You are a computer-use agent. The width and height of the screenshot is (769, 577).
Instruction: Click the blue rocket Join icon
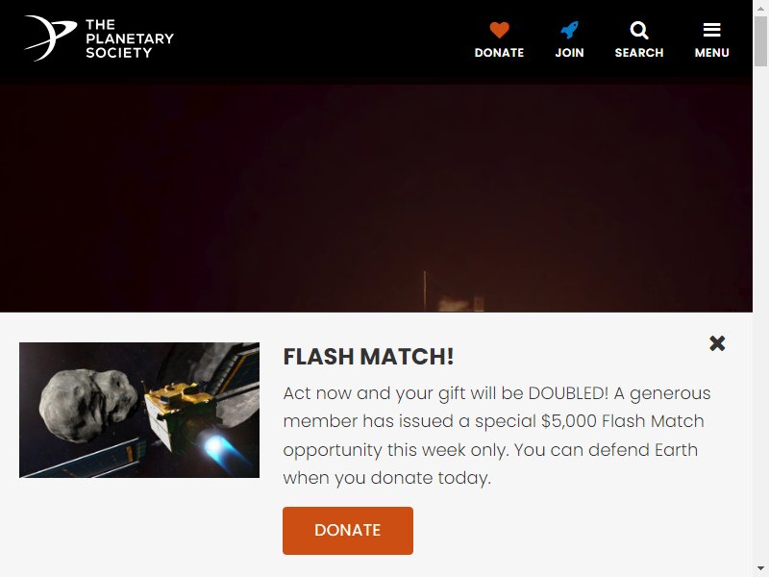[x=569, y=30]
